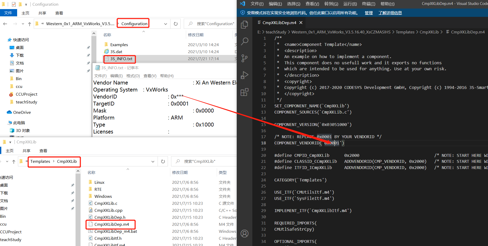This screenshot has width=488, height=246.
Task: Select the CmpXKLib.c file
Action: click(106, 203)
